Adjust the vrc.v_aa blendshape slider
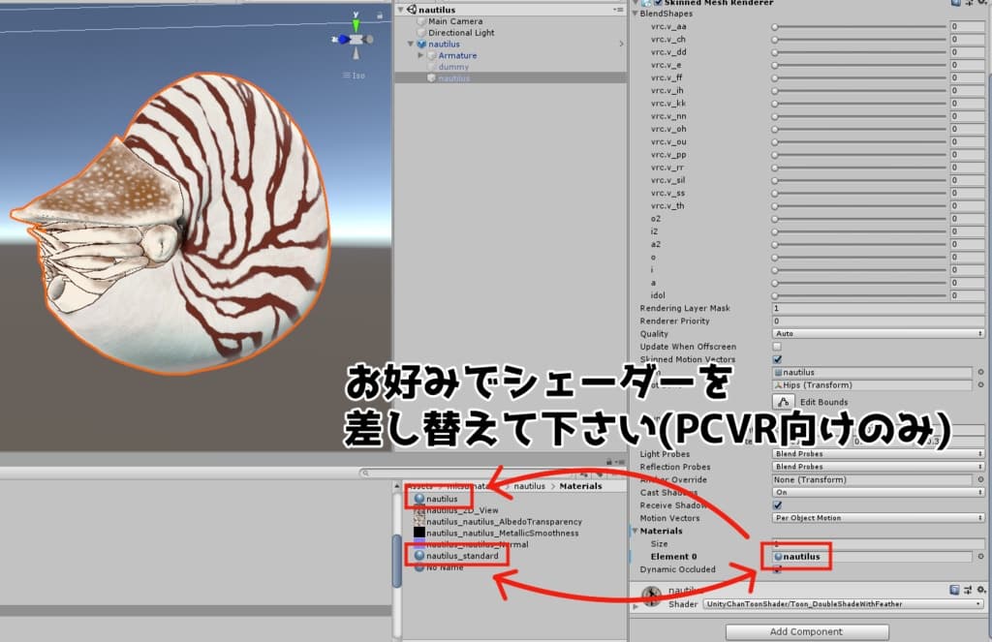This screenshot has height=642, width=992. [x=858, y=26]
